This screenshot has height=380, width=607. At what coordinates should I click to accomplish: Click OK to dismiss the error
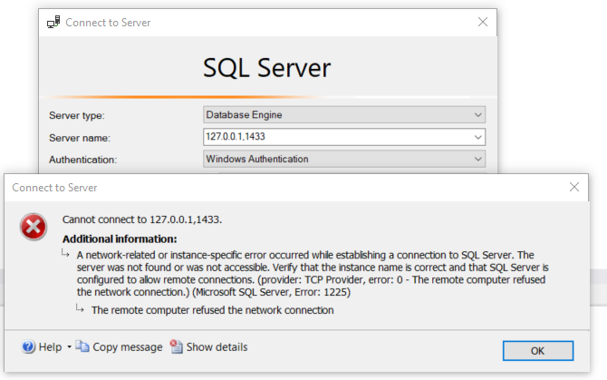538,351
